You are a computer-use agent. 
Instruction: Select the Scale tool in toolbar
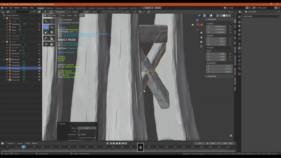46,32
